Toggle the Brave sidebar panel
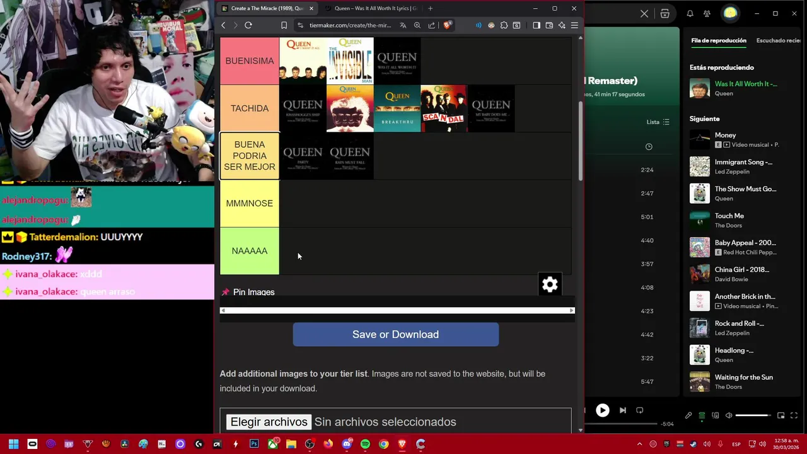The height and width of the screenshot is (454, 807). coord(537,25)
